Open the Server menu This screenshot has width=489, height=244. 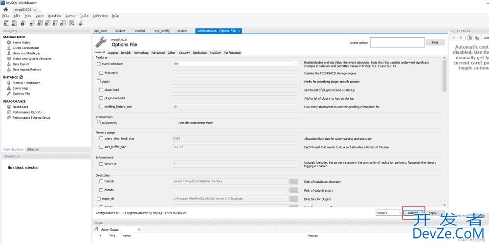(70, 16)
